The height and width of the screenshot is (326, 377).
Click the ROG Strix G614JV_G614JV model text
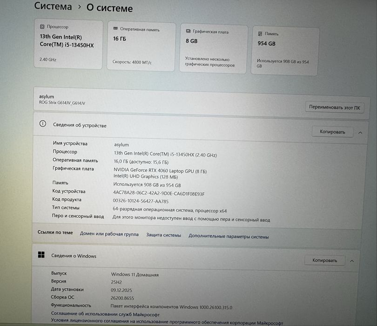pyautogui.click(x=62, y=103)
